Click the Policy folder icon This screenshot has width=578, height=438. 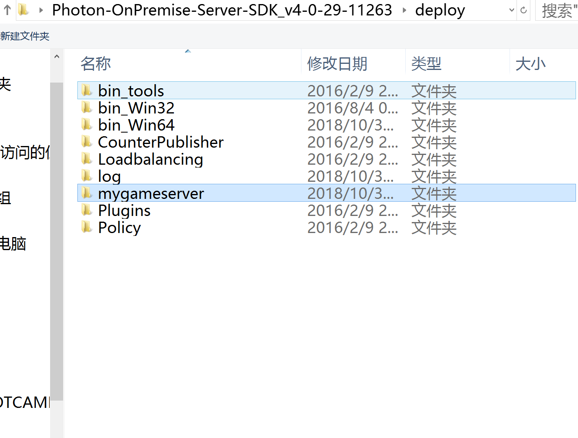point(86,227)
